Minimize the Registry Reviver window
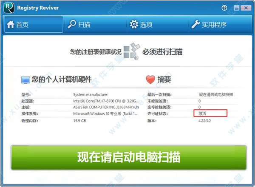255x187 pixels. 236,8
